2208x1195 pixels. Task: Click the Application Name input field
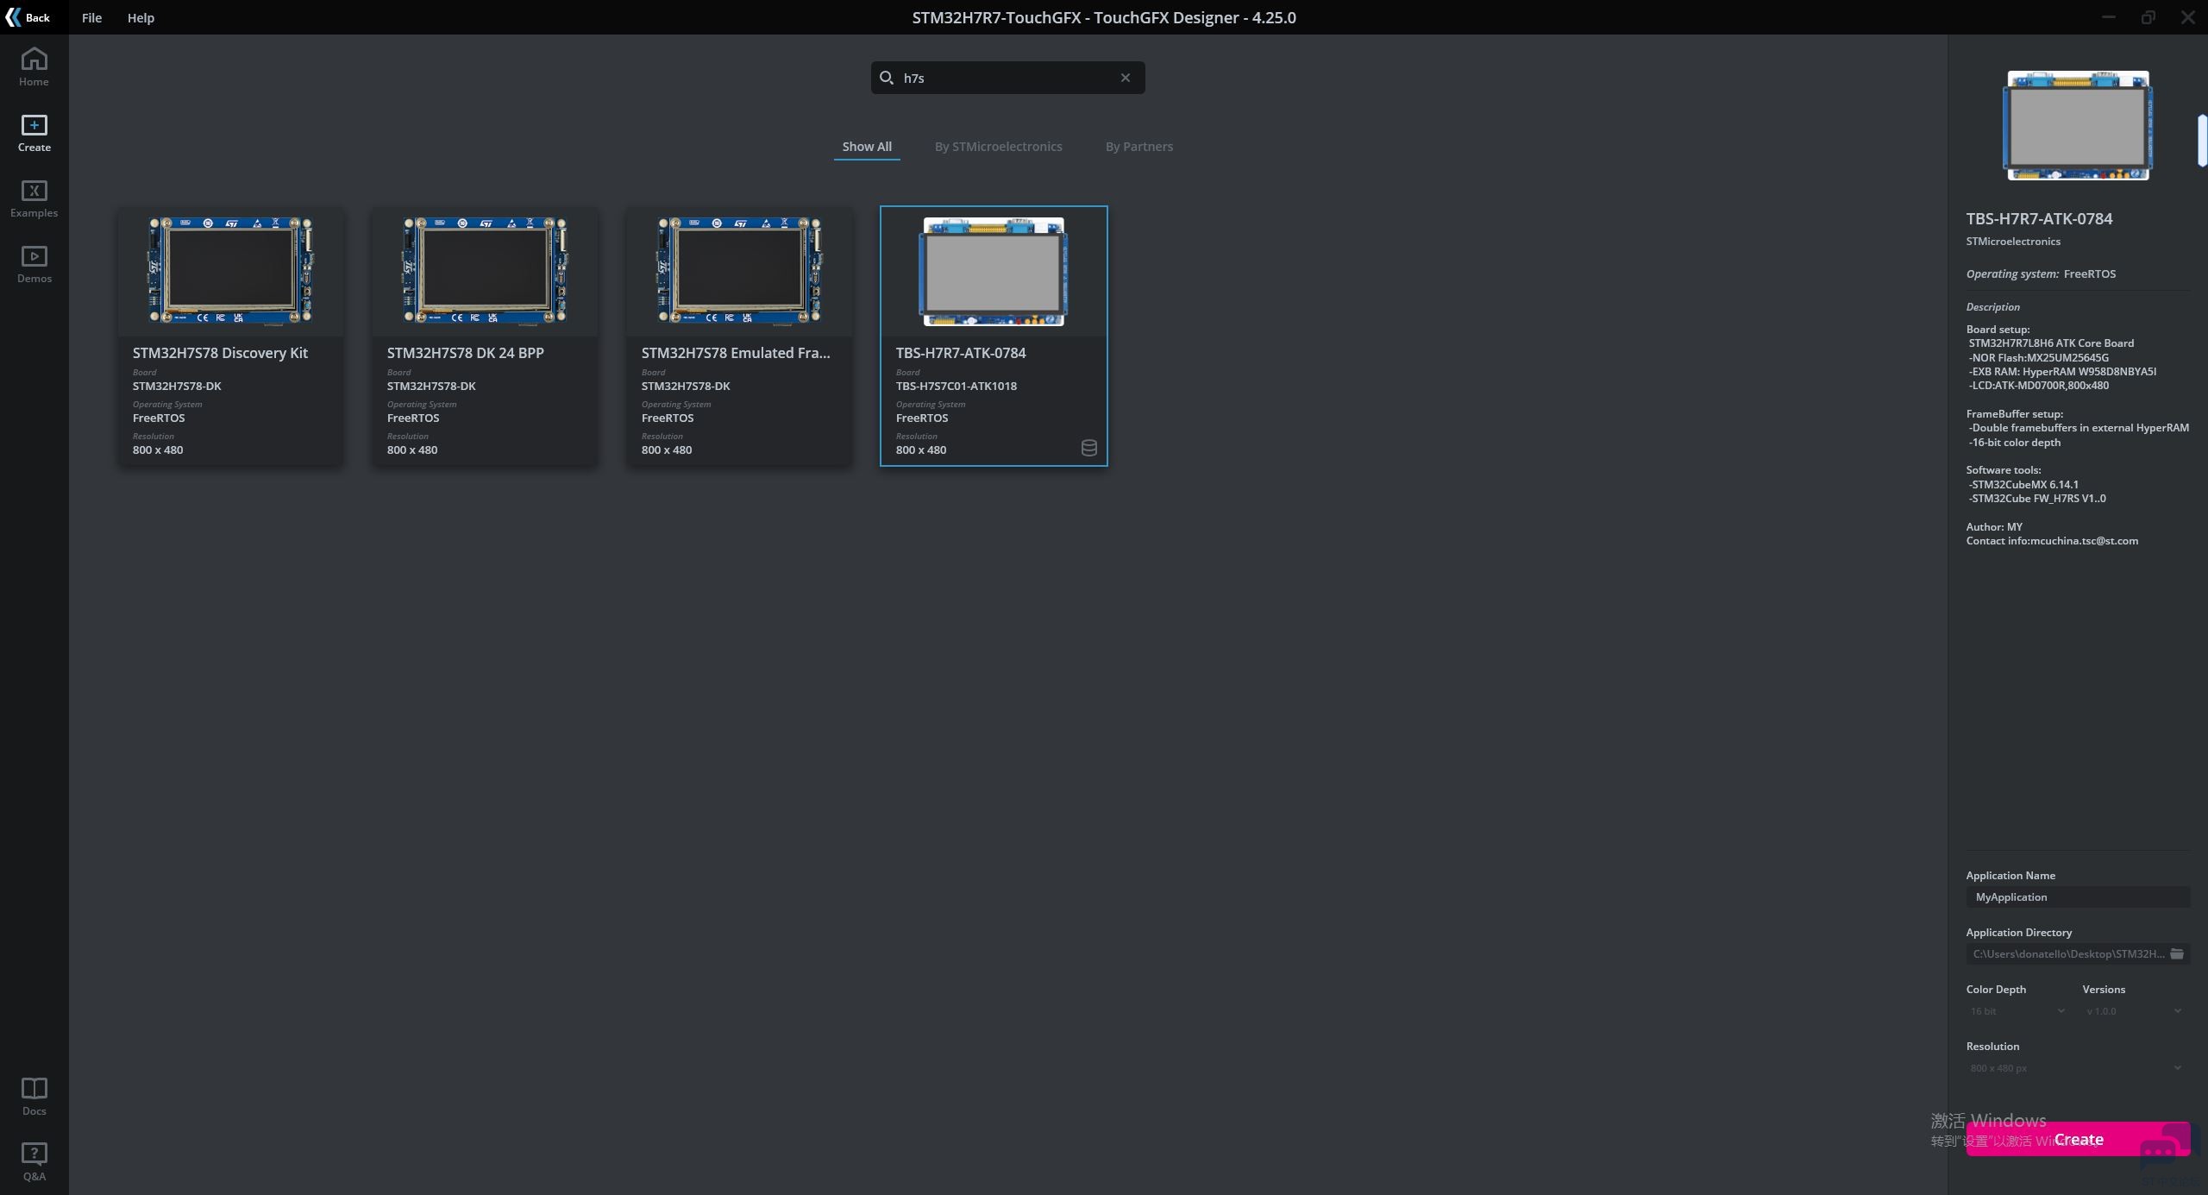point(2077,897)
